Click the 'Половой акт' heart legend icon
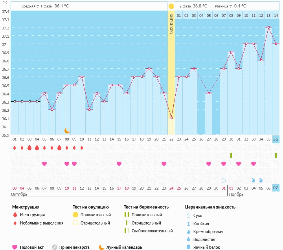Image resolution: width=283 pixels, height=250 pixels. pyautogui.click(x=15, y=247)
